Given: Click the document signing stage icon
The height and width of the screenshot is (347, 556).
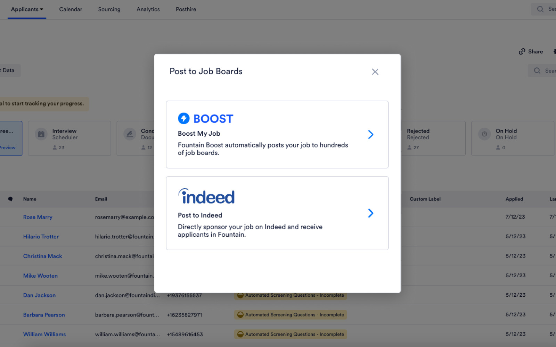Looking at the screenshot, I should 130,134.
